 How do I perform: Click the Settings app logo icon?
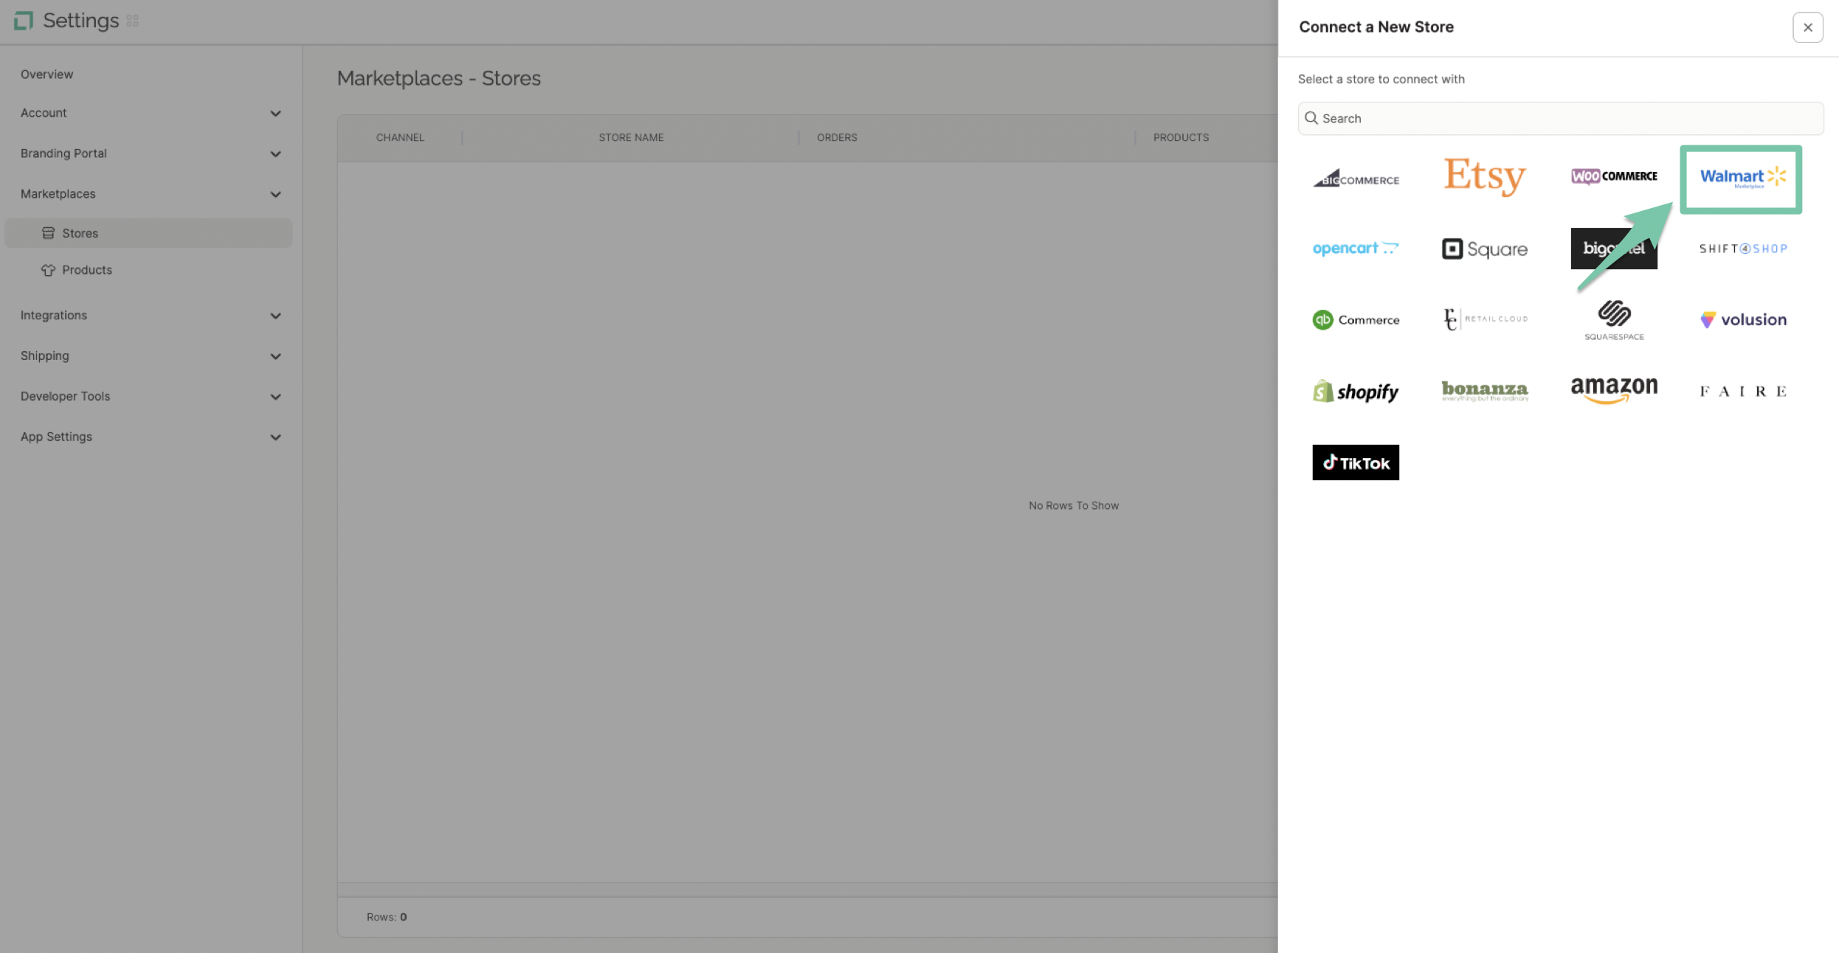(x=24, y=21)
